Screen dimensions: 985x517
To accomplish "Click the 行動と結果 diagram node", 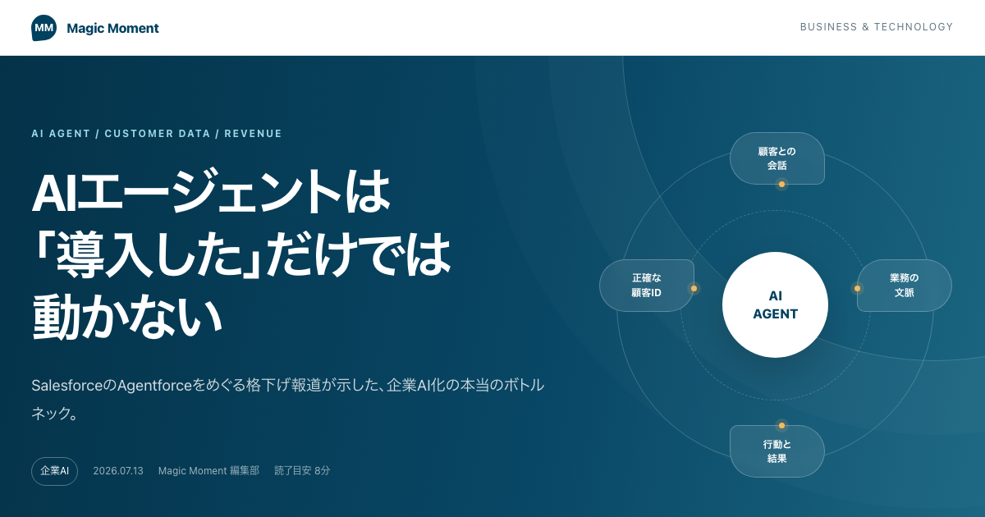I will point(777,451).
